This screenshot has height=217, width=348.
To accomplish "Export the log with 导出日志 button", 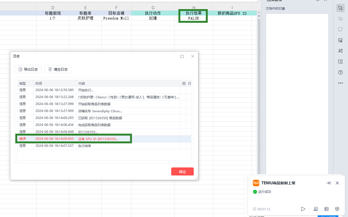I will [x=28, y=69].
